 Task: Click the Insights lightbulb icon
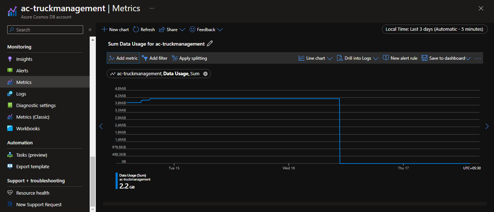point(10,59)
